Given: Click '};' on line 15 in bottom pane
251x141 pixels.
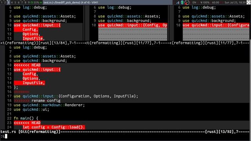Looking at the screenshot, I should tap(16, 87).
